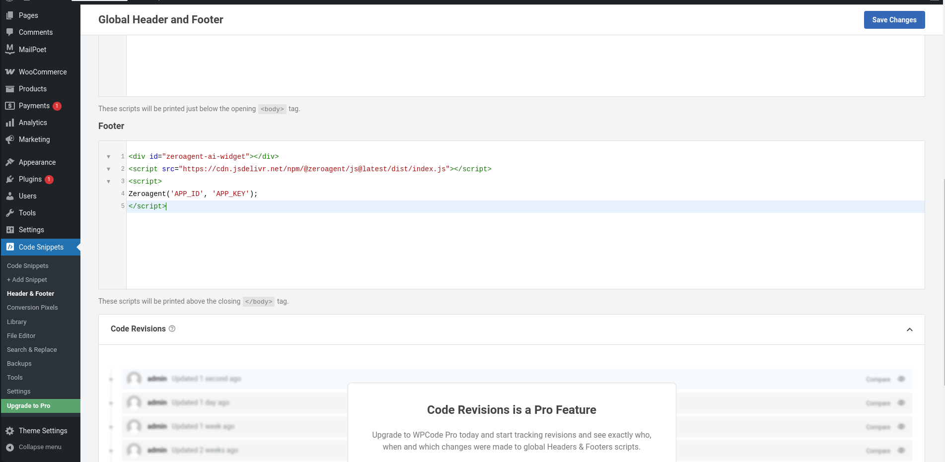Toggle the eye icon on the 1-day-old revision
The width and height of the screenshot is (945, 462).
point(902,402)
